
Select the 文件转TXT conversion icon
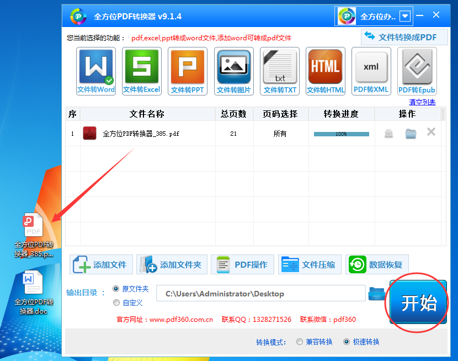pos(280,71)
